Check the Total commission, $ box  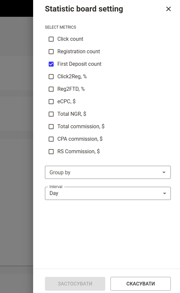pyautogui.click(x=51, y=127)
